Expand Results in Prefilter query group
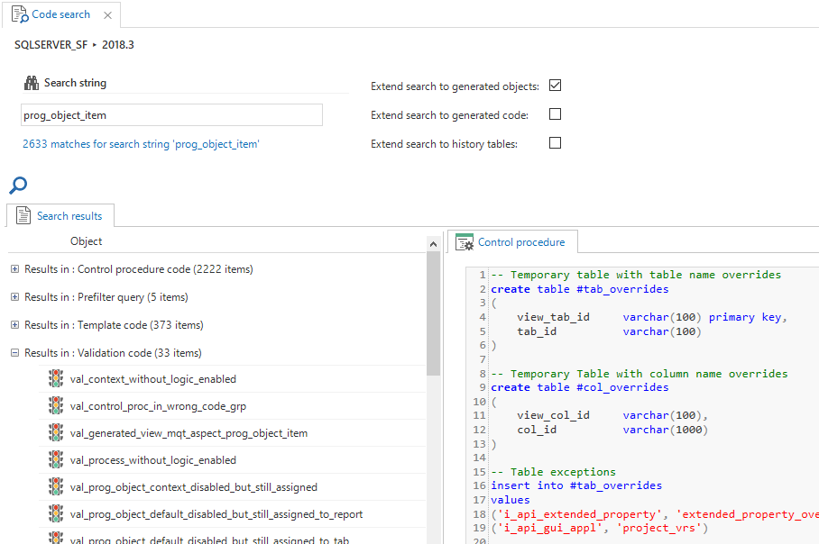 click(x=14, y=297)
